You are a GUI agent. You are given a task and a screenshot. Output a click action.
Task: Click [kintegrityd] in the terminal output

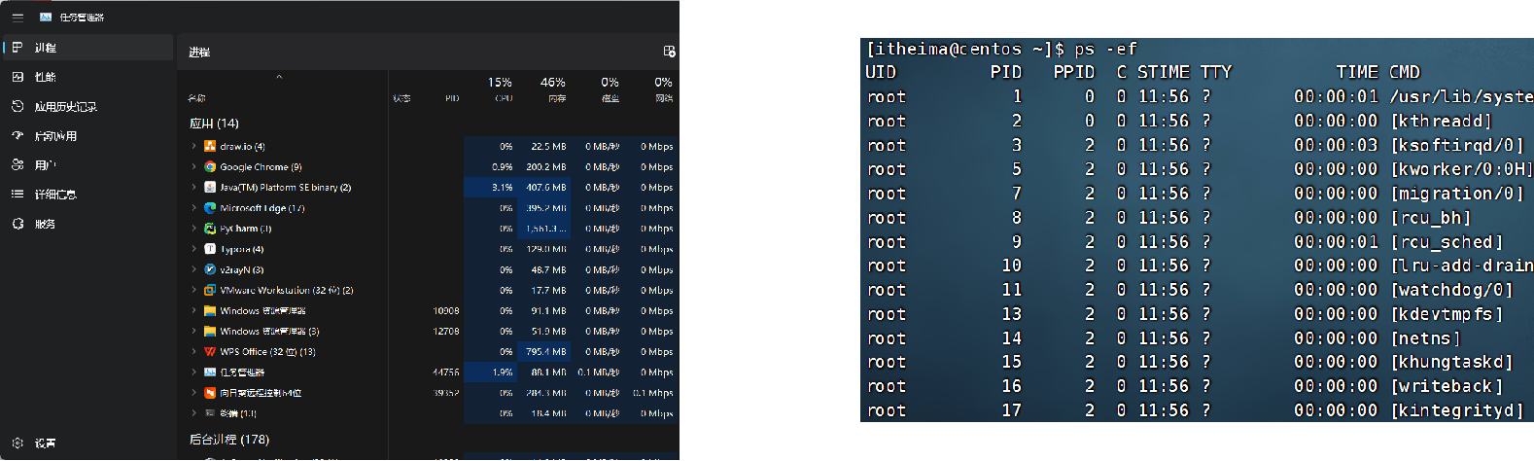tap(1456, 410)
